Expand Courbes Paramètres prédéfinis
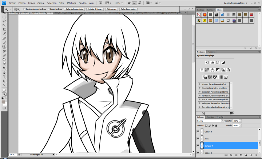 click(x=200, y=88)
